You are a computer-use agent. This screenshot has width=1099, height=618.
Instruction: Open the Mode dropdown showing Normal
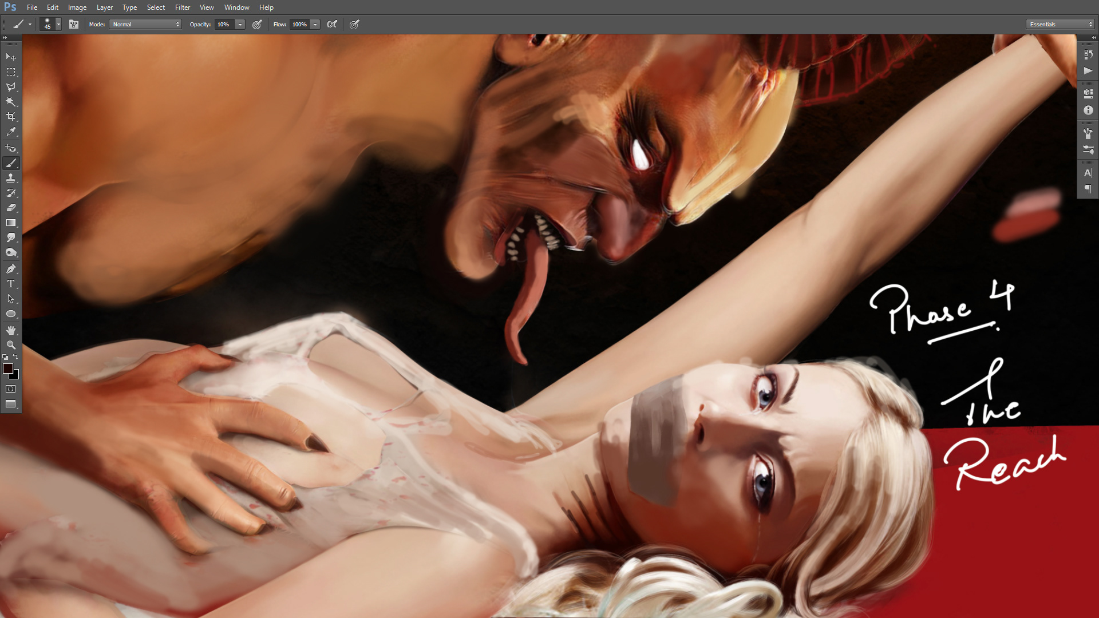click(x=145, y=24)
